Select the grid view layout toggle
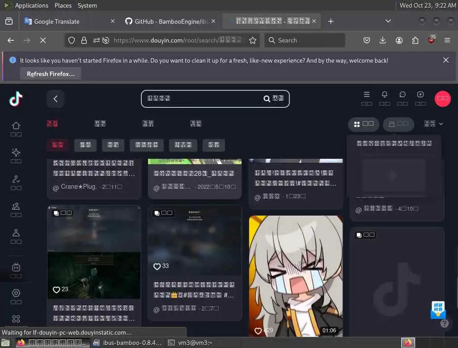Image resolution: width=458 pixels, height=348 pixels. tap(363, 124)
